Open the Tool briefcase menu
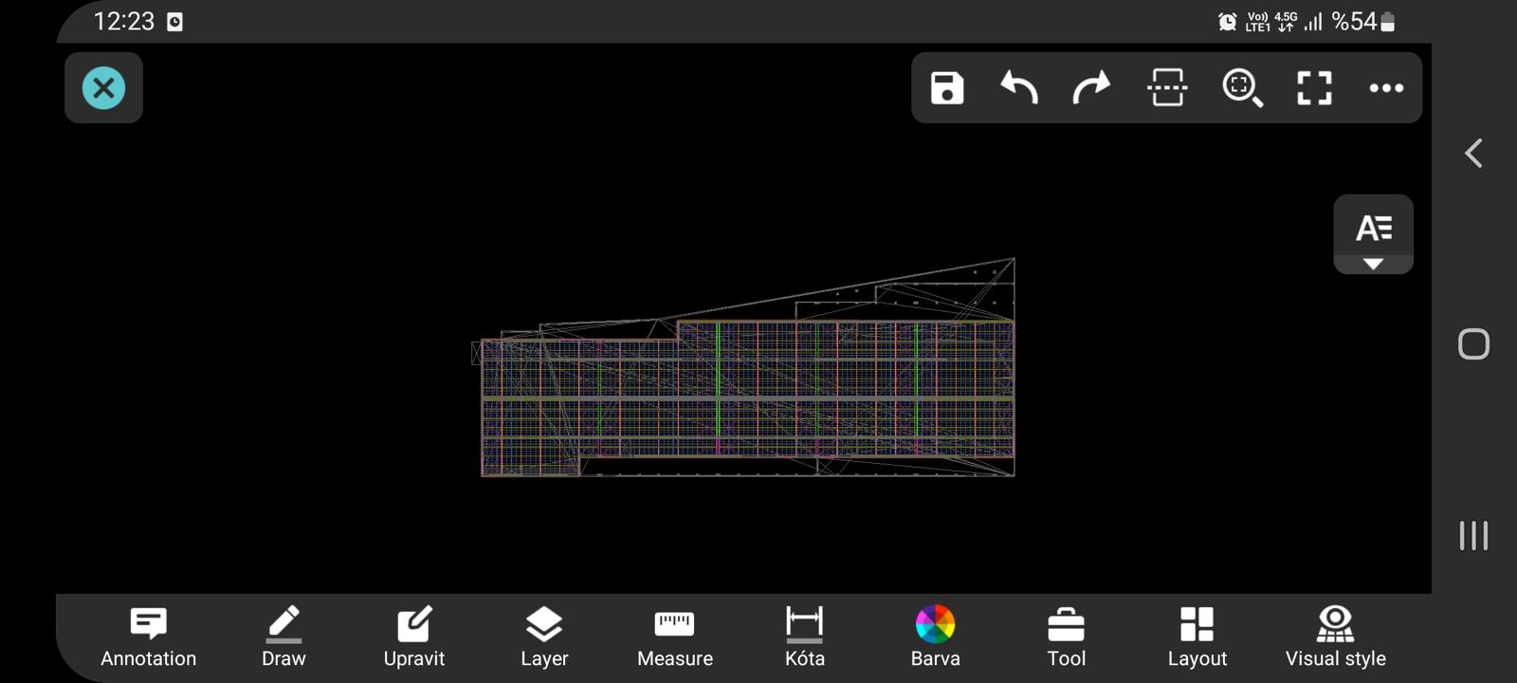1517x683 pixels. click(x=1066, y=637)
